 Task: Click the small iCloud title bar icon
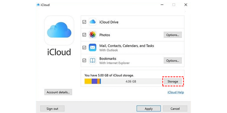(x=38, y=5)
